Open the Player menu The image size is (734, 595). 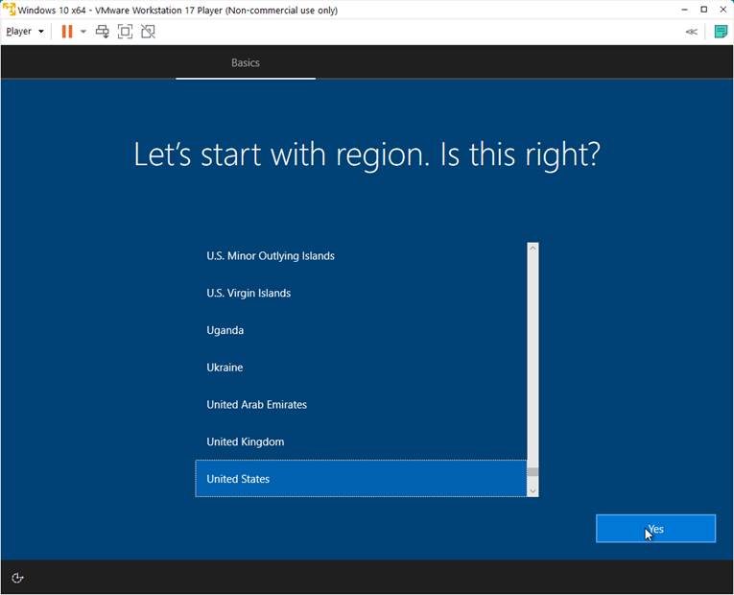[24, 32]
